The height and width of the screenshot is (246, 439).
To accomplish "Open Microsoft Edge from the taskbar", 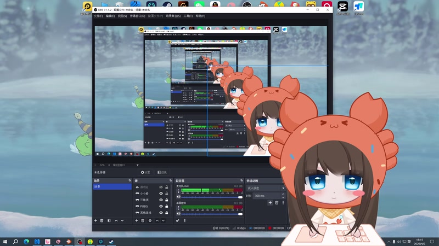I will pyautogui.click(x=26, y=242).
